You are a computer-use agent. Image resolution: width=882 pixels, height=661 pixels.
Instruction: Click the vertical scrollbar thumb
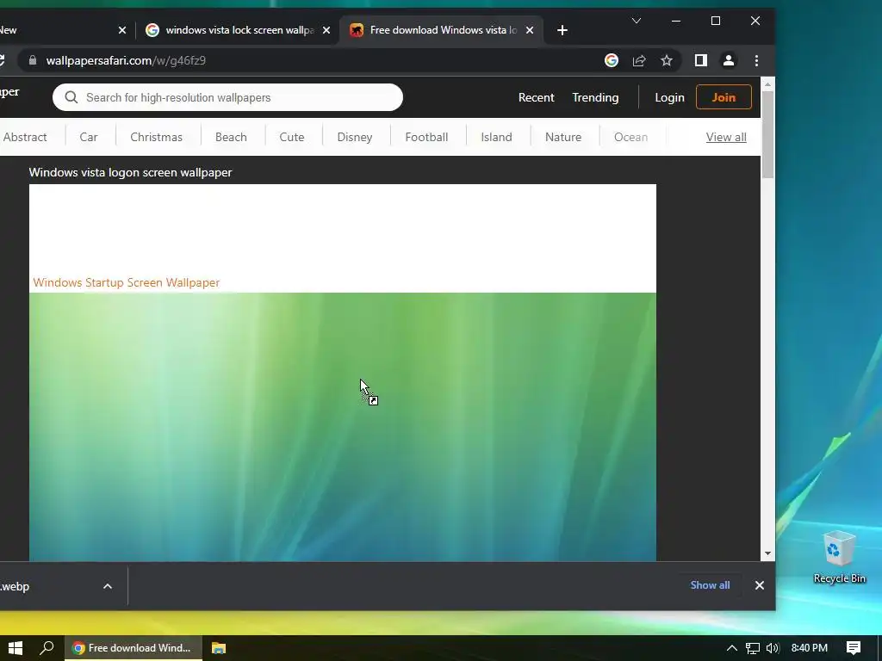(x=767, y=135)
